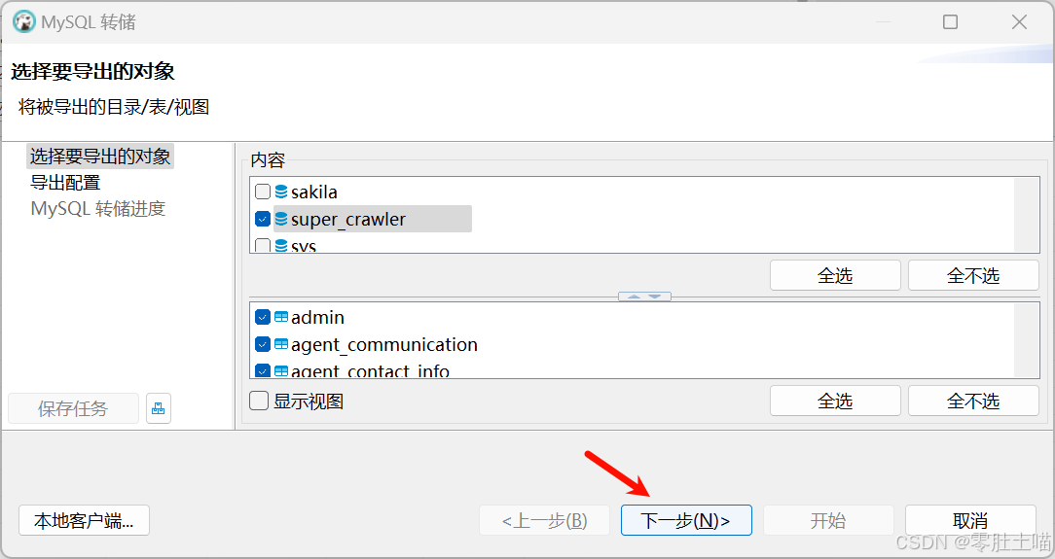Click the 开始 button

828,521
